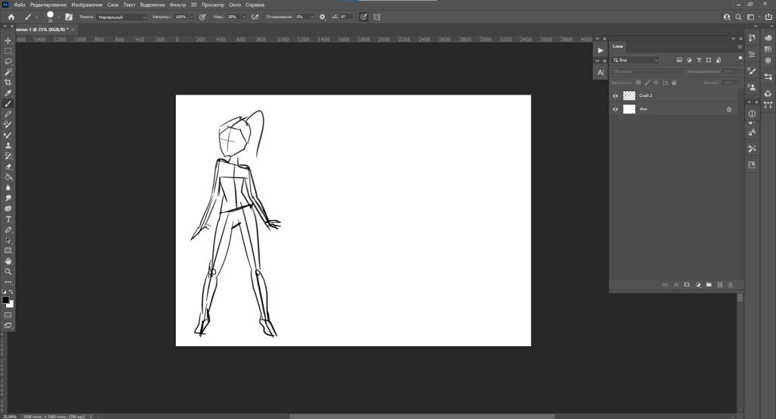Pick the Type (T) tool

[x=8, y=219]
